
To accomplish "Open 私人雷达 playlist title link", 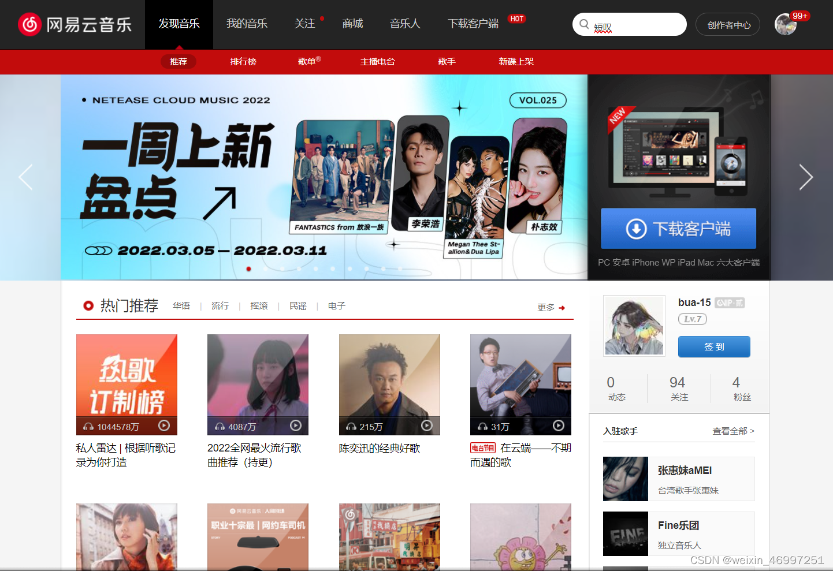I will point(126,455).
